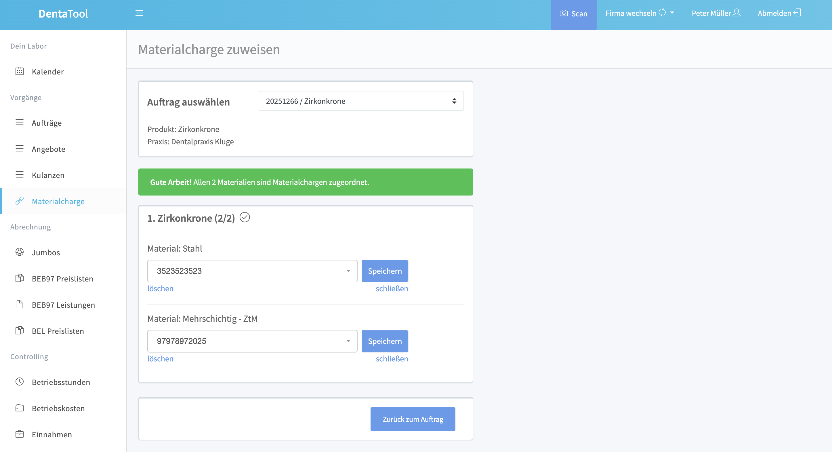Click schließen link under Stahl material
Viewport: 832px width, 452px height.
click(x=392, y=289)
